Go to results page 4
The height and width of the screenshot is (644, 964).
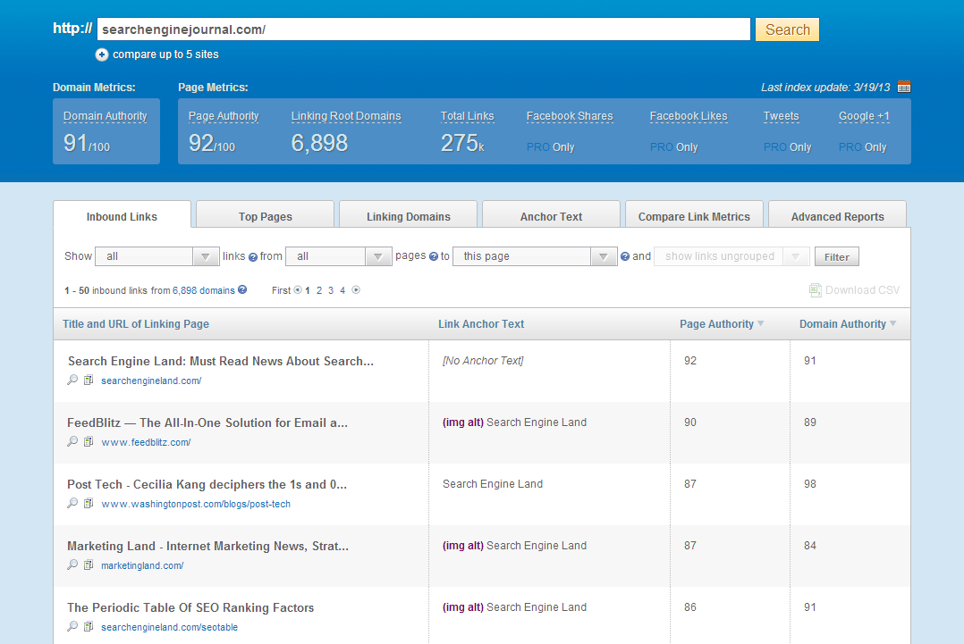click(x=342, y=290)
